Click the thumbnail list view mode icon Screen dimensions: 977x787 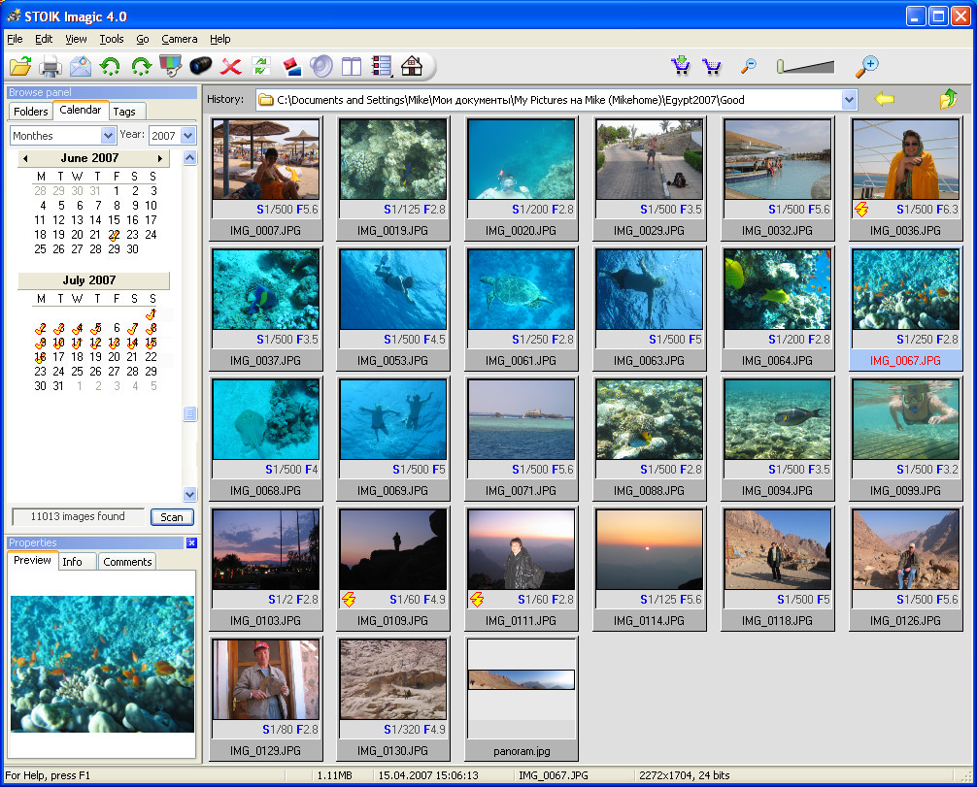click(382, 65)
